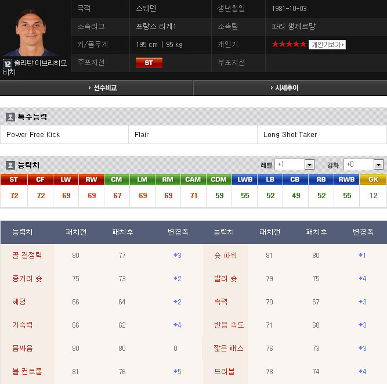
Task: Click the CB position header
Action: (296, 180)
